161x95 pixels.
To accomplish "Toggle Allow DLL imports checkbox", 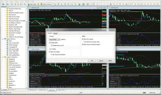I will click(x=83, y=39).
